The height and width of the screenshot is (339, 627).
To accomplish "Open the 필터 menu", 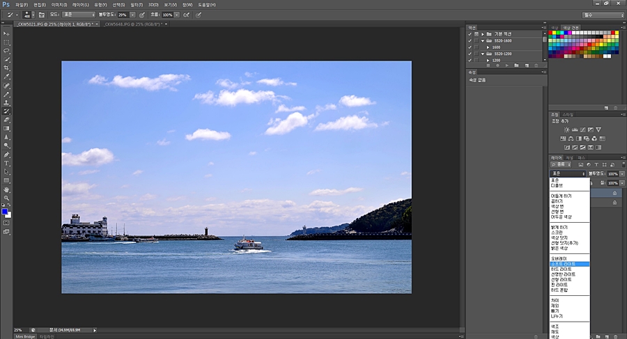I will 135,4.
